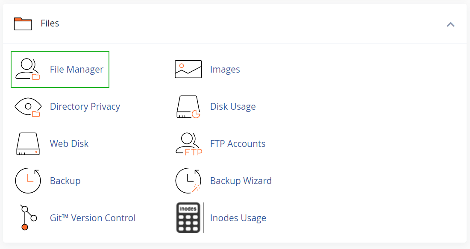Open Git™ Version Control link
The image size is (470, 249).
93,218
